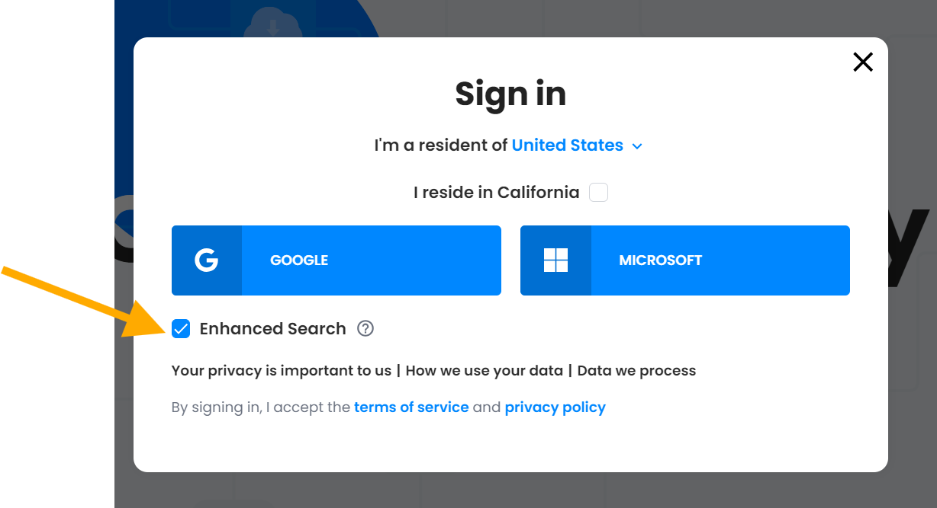Disable the Enhanced Search checkbox
This screenshot has width=937, height=508.
pos(181,329)
